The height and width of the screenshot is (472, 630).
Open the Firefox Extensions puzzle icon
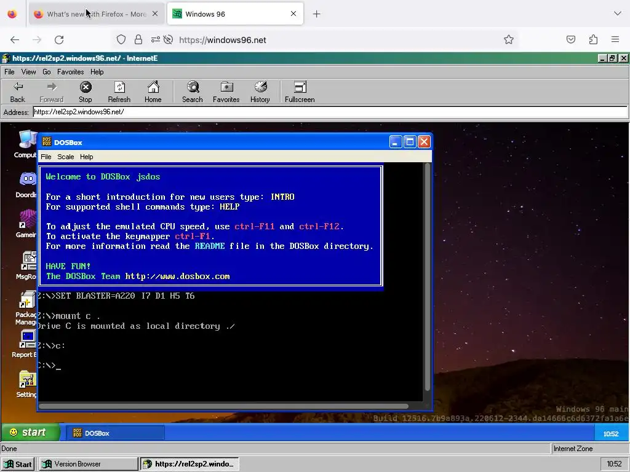(x=594, y=39)
